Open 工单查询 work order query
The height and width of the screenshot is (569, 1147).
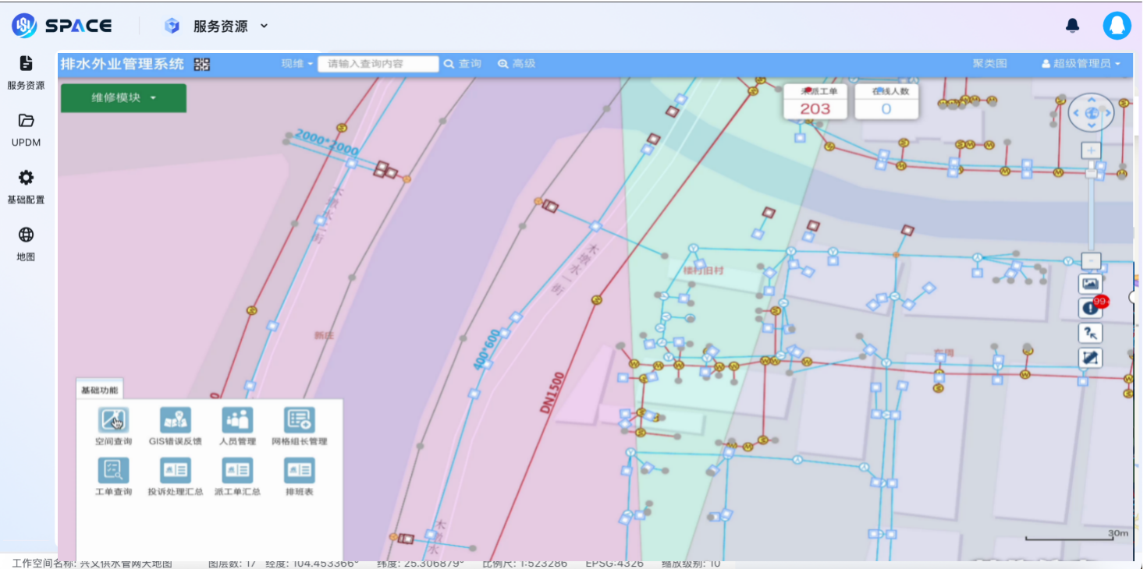113,472
